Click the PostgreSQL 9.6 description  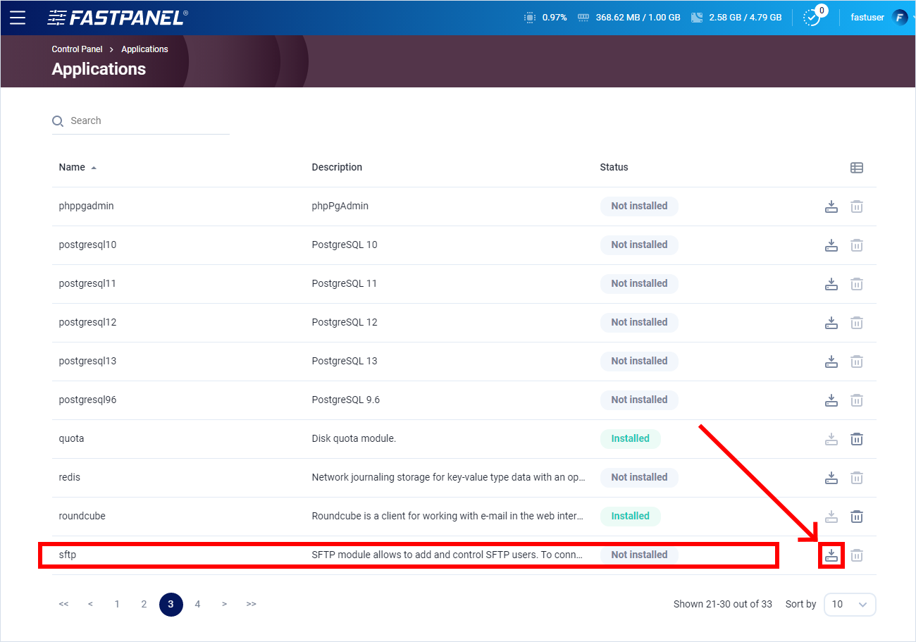tap(345, 400)
